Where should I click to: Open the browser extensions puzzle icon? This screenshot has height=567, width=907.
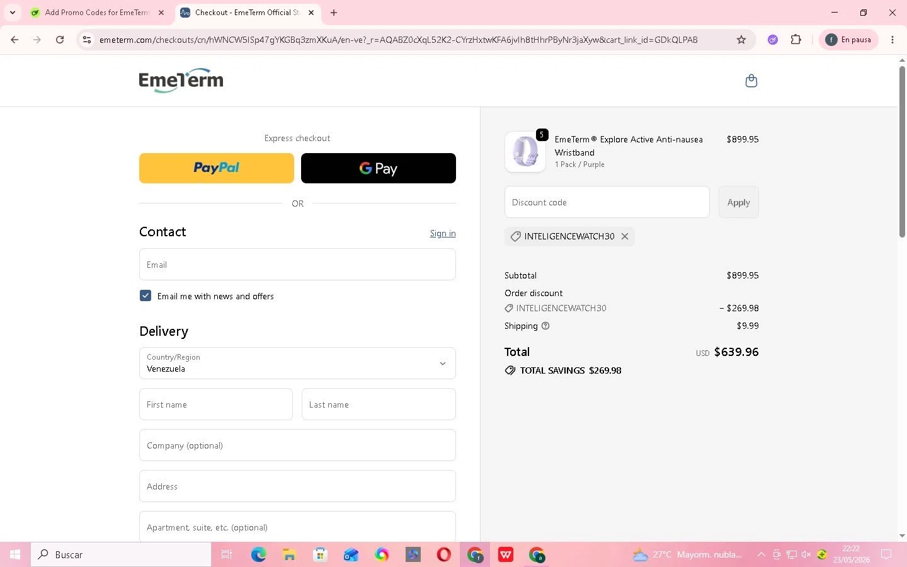pyautogui.click(x=796, y=40)
